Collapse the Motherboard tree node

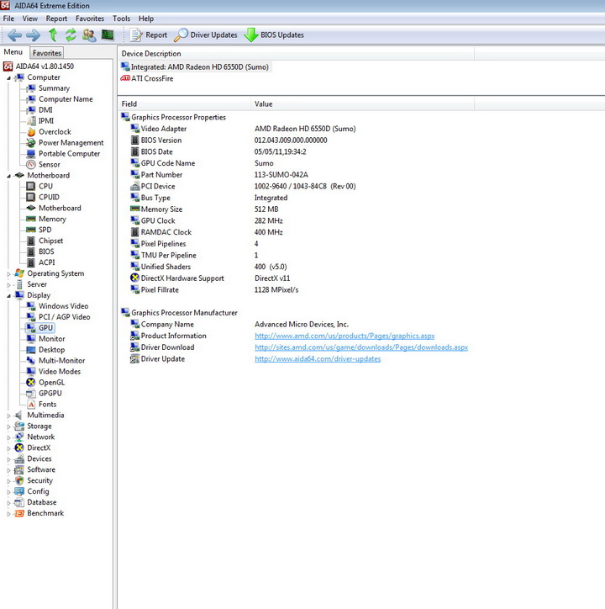tap(8, 176)
